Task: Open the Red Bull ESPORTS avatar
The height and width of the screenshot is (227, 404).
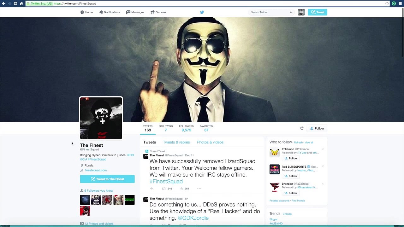Action: pos(275,170)
